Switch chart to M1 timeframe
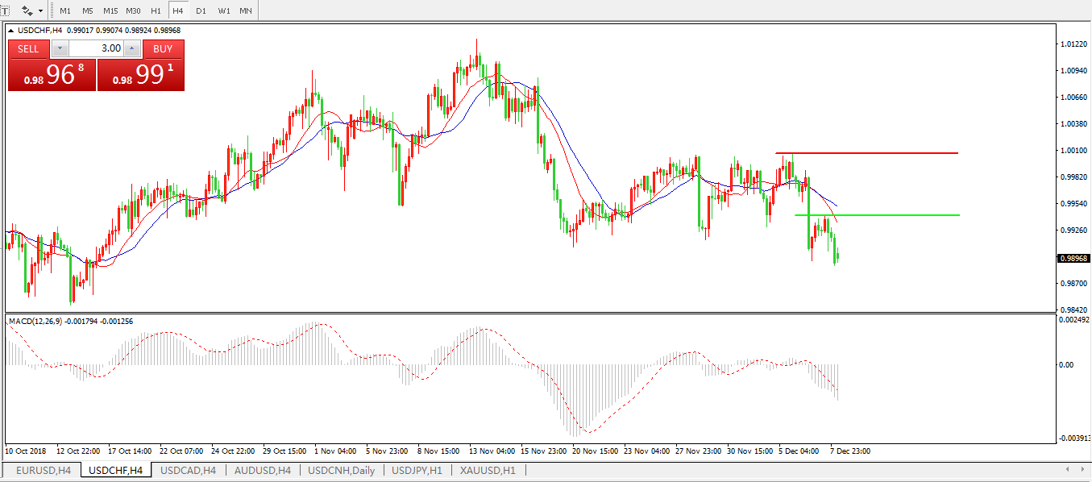Screen dimensions: 1092x482 pos(65,11)
